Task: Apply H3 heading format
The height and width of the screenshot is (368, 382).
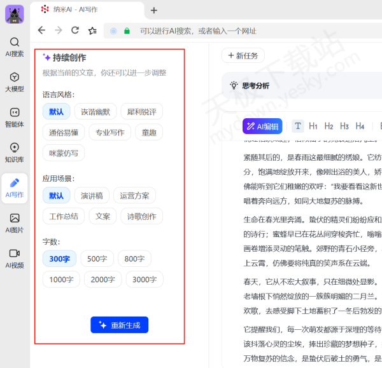Action: click(344, 126)
